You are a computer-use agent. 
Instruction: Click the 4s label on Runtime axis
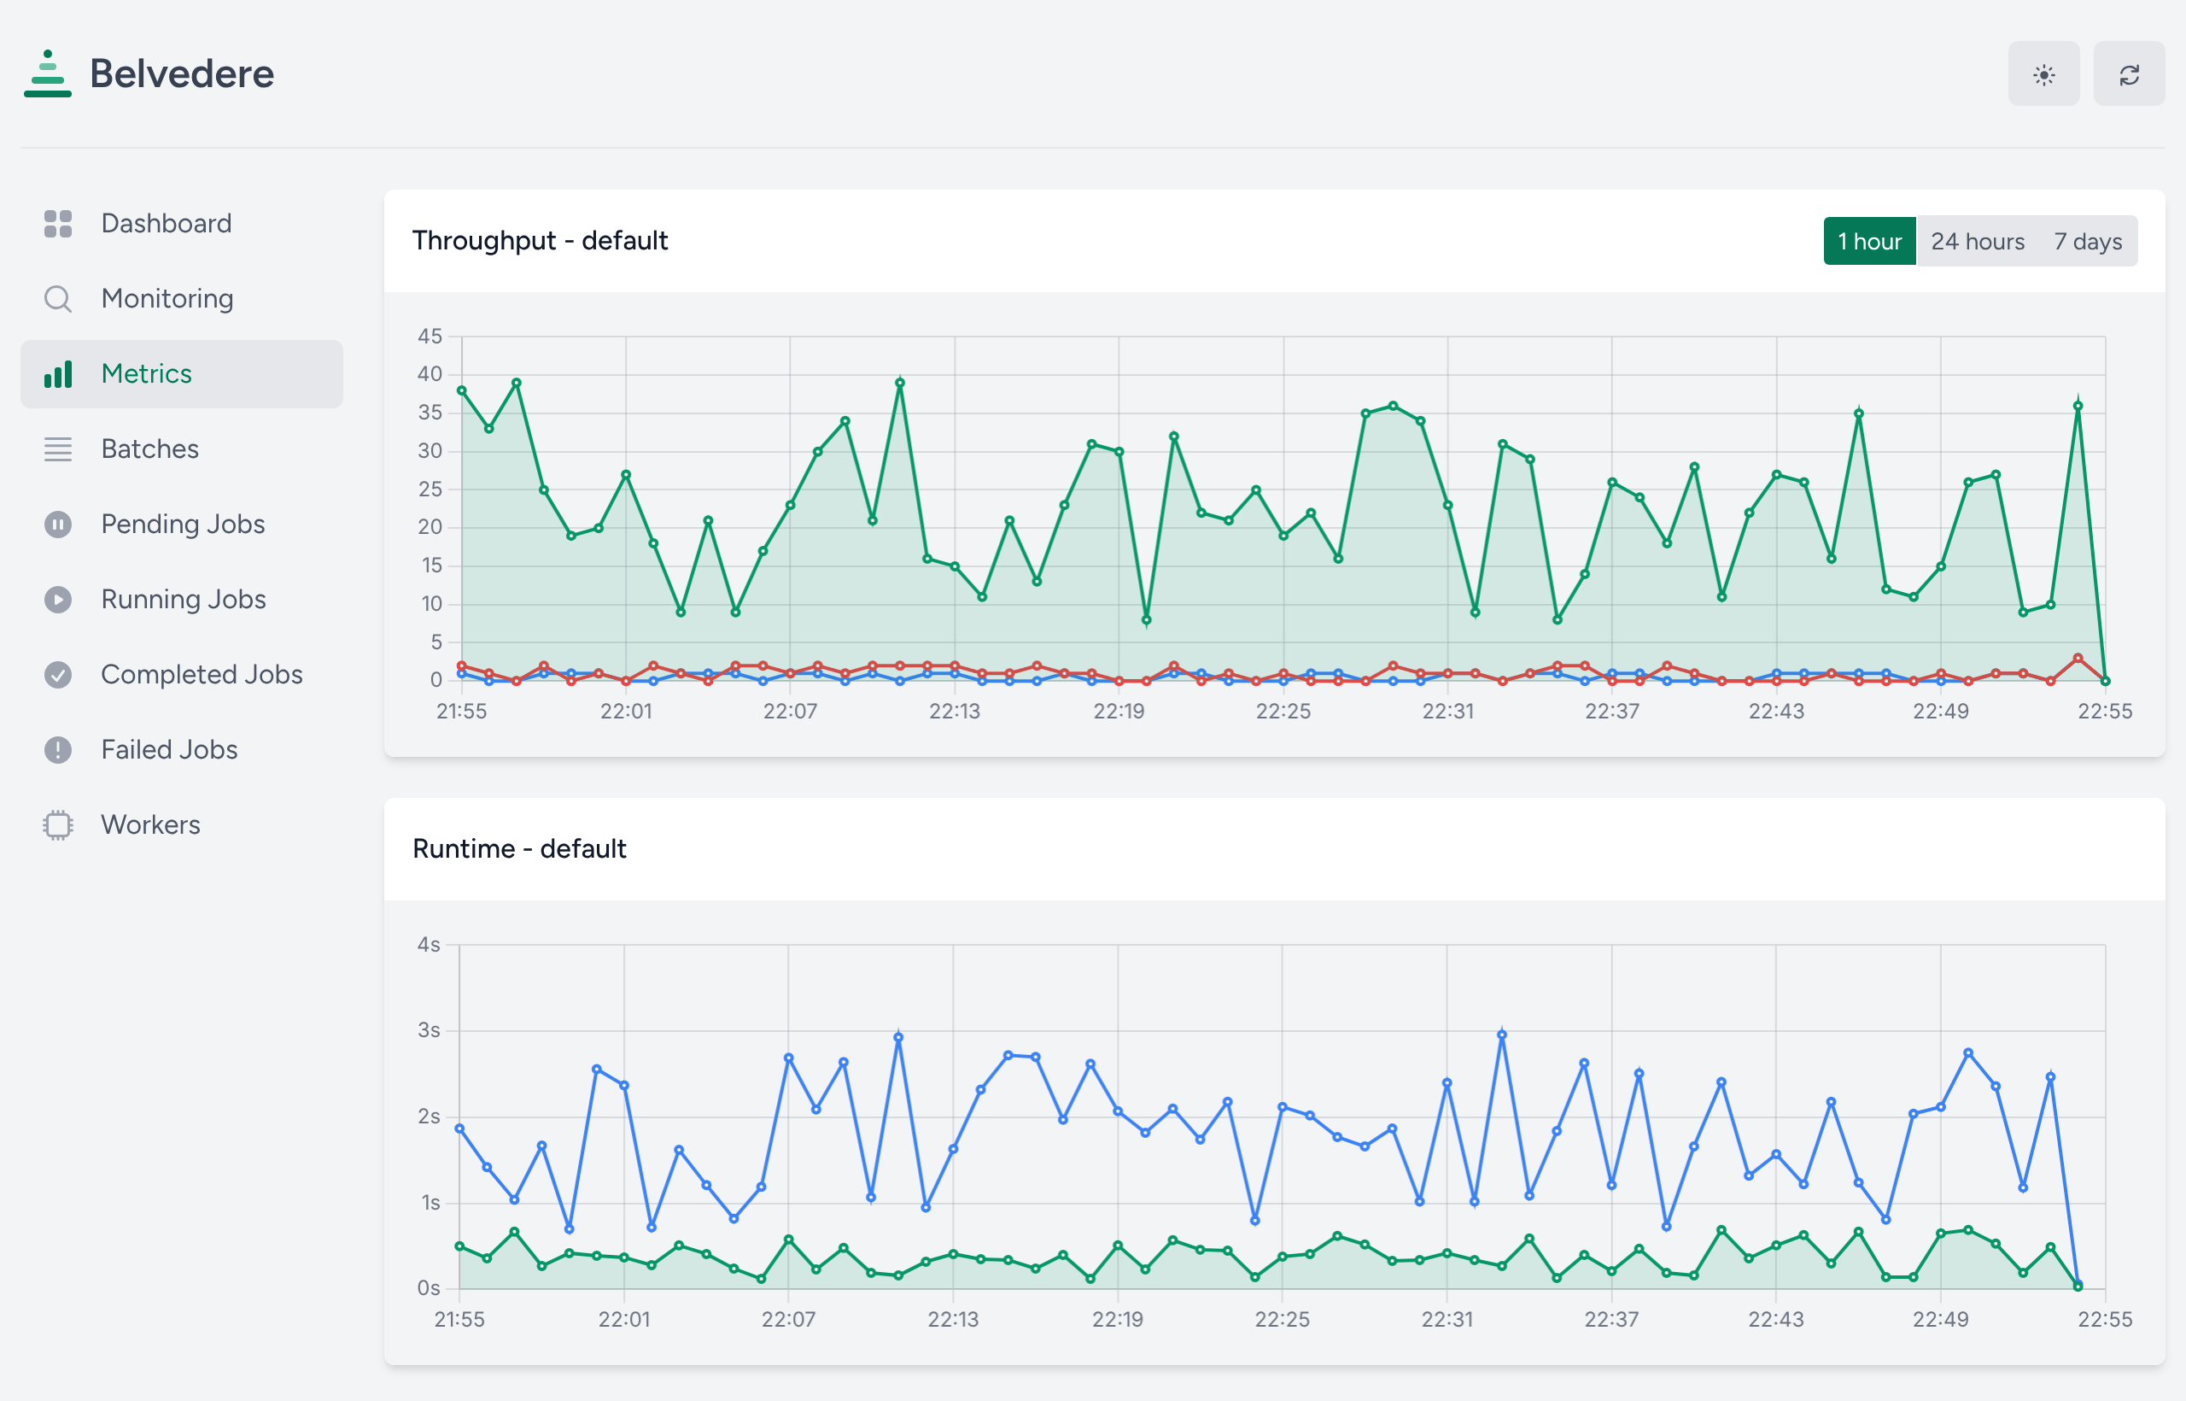(x=430, y=945)
